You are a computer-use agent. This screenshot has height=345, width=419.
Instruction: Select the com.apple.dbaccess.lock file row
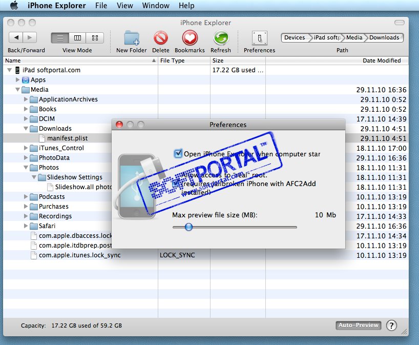[57, 236]
